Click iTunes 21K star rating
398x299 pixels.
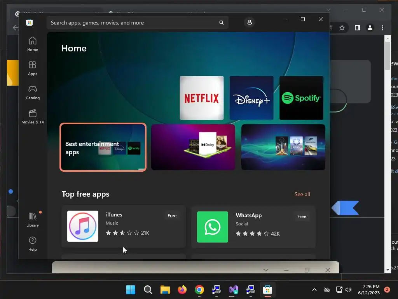pyautogui.click(x=127, y=233)
